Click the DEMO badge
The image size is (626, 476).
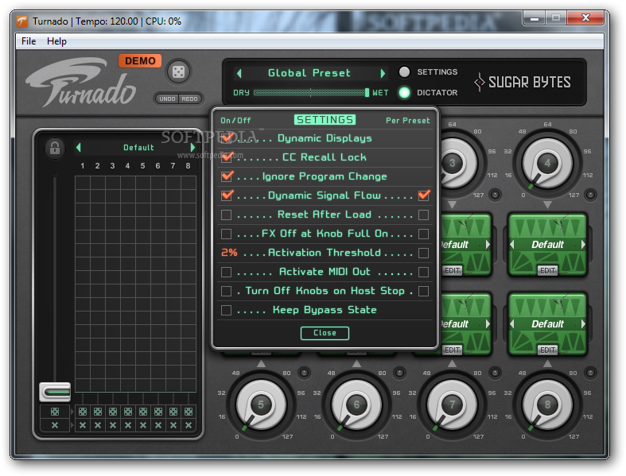tap(140, 60)
